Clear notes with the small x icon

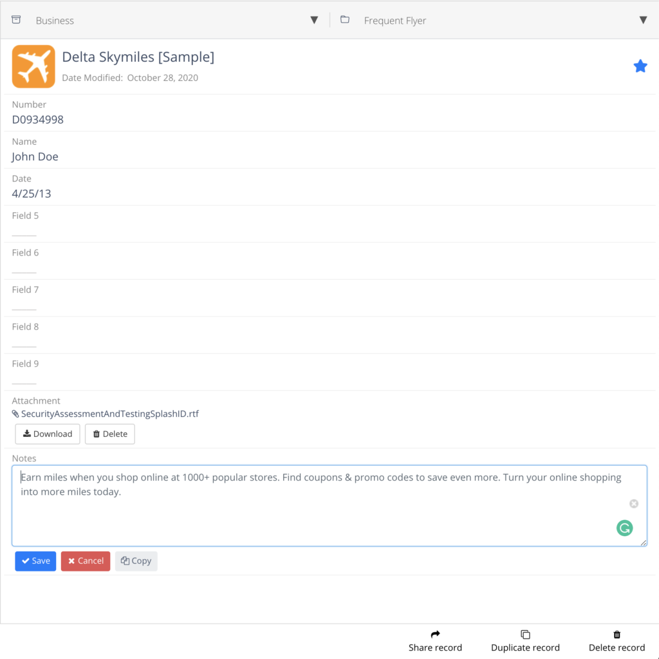pyautogui.click(x=634, y=503)
